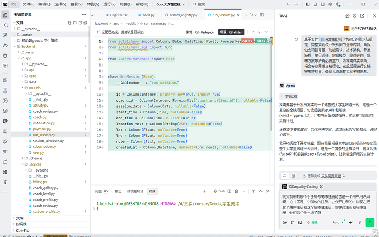Expand the 思考过程 section

288,96
